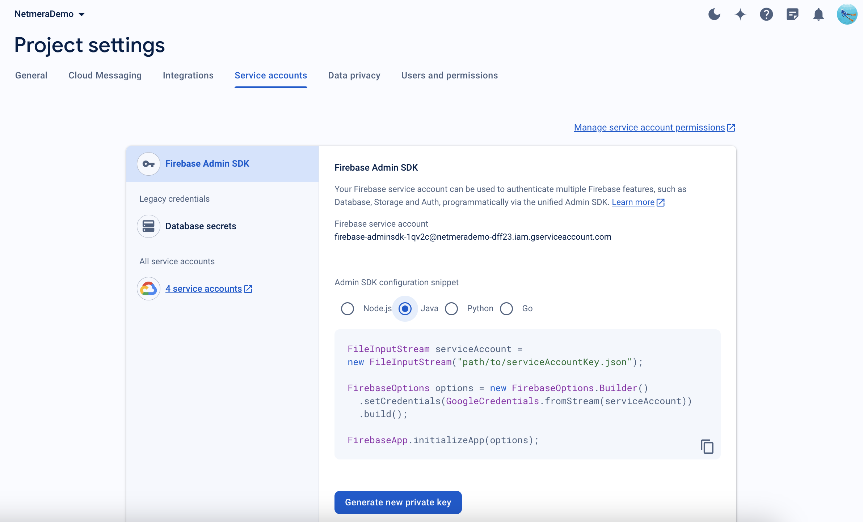The width and height of the screenshot is (863, 522).
Task: Select the Java radio button
Action: click(405, 309)
